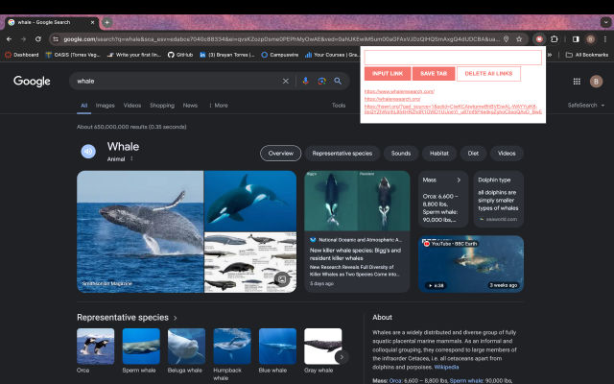The image size is (614, 384).
Task: Open the Campuswire bookmark
Action: 279,55
